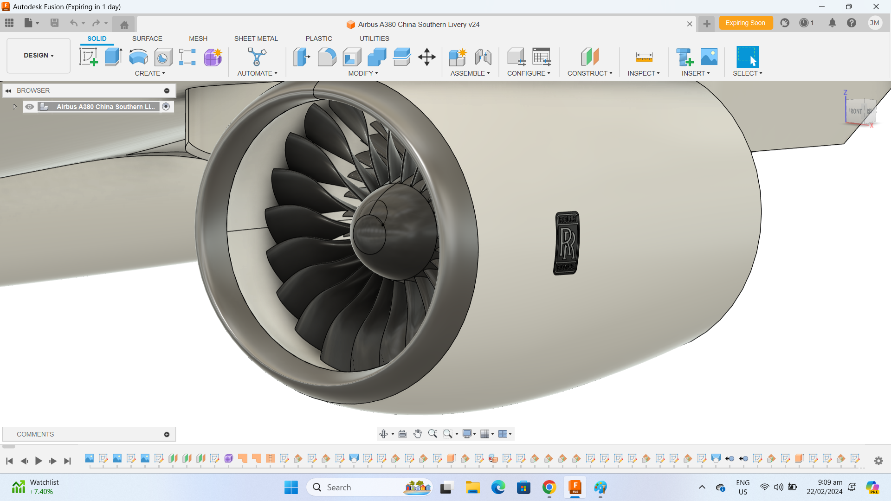
Task: Click the Insert Decal image icon
Action: point(709,57)
